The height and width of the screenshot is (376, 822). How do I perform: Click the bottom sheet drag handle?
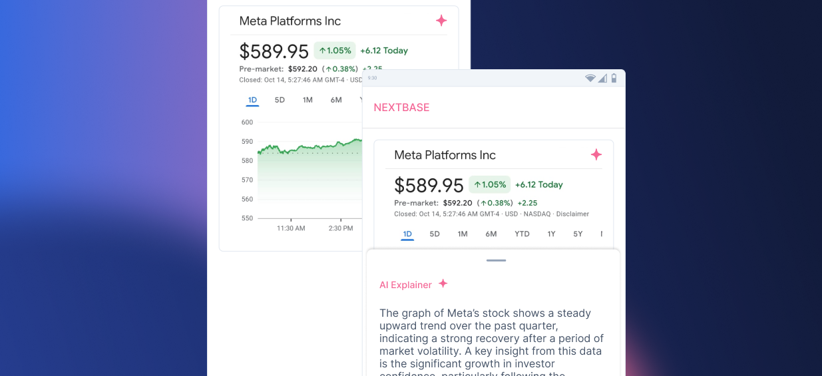click(x=496, y=260)
